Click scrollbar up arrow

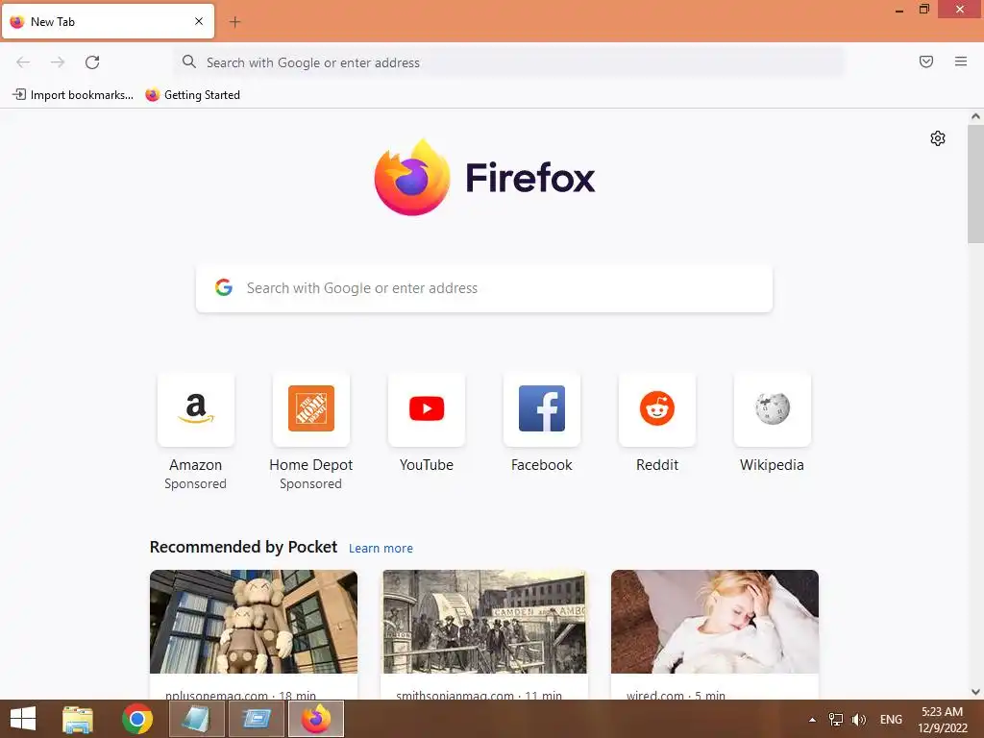pos(975,116)
